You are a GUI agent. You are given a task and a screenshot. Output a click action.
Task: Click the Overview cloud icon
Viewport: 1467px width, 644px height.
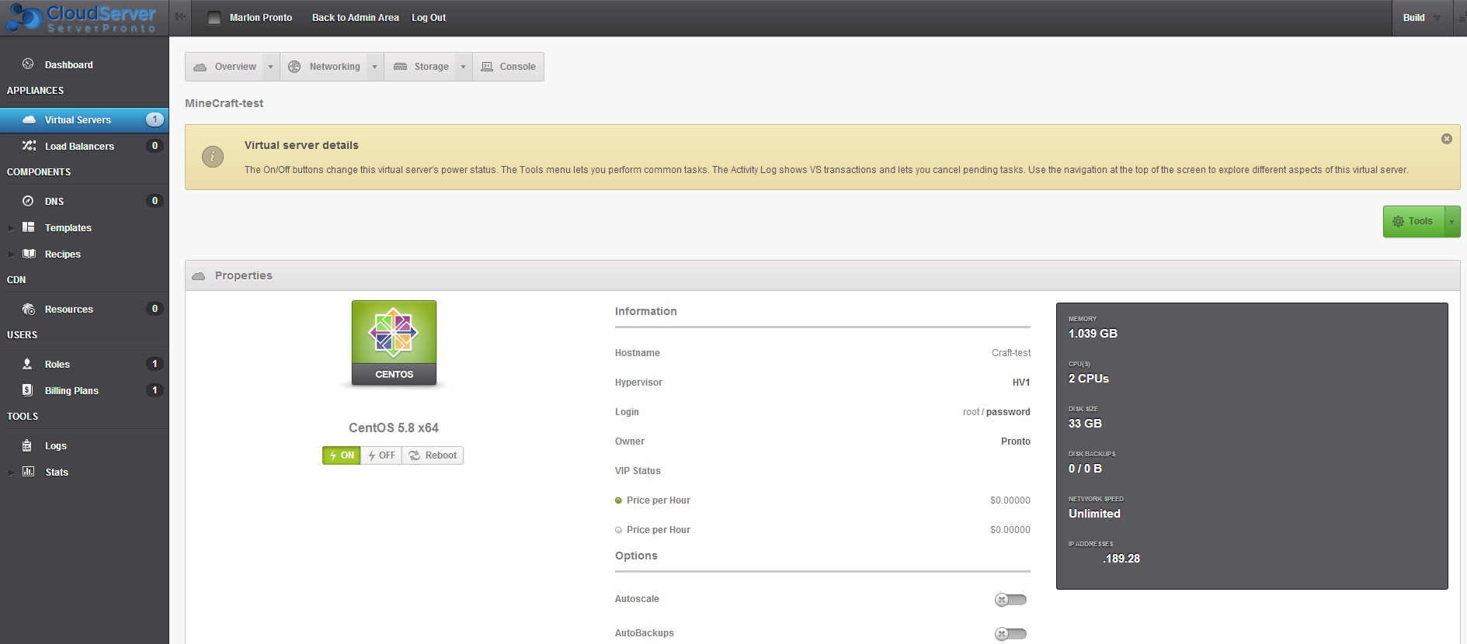click(x=200, y=67)
